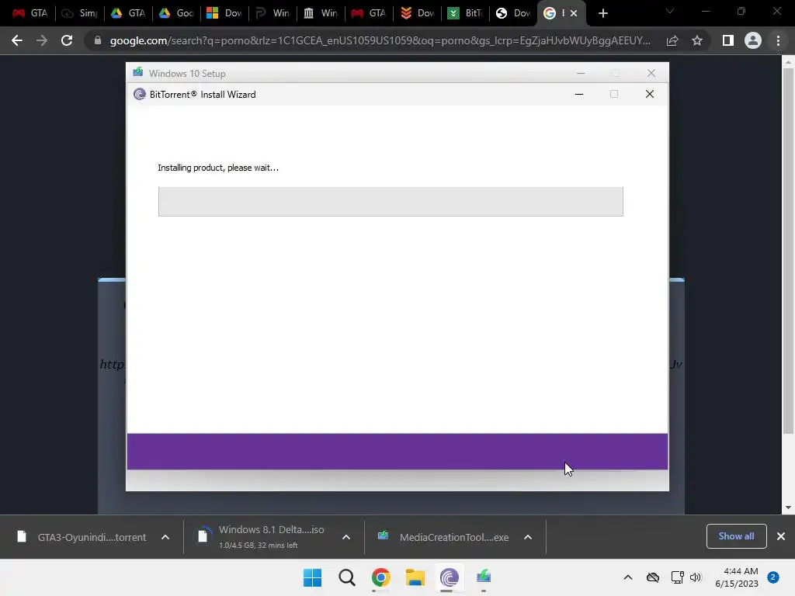
Task: Close the BitTorrent Install Wizard window
Action: click(x=650, y=94)
